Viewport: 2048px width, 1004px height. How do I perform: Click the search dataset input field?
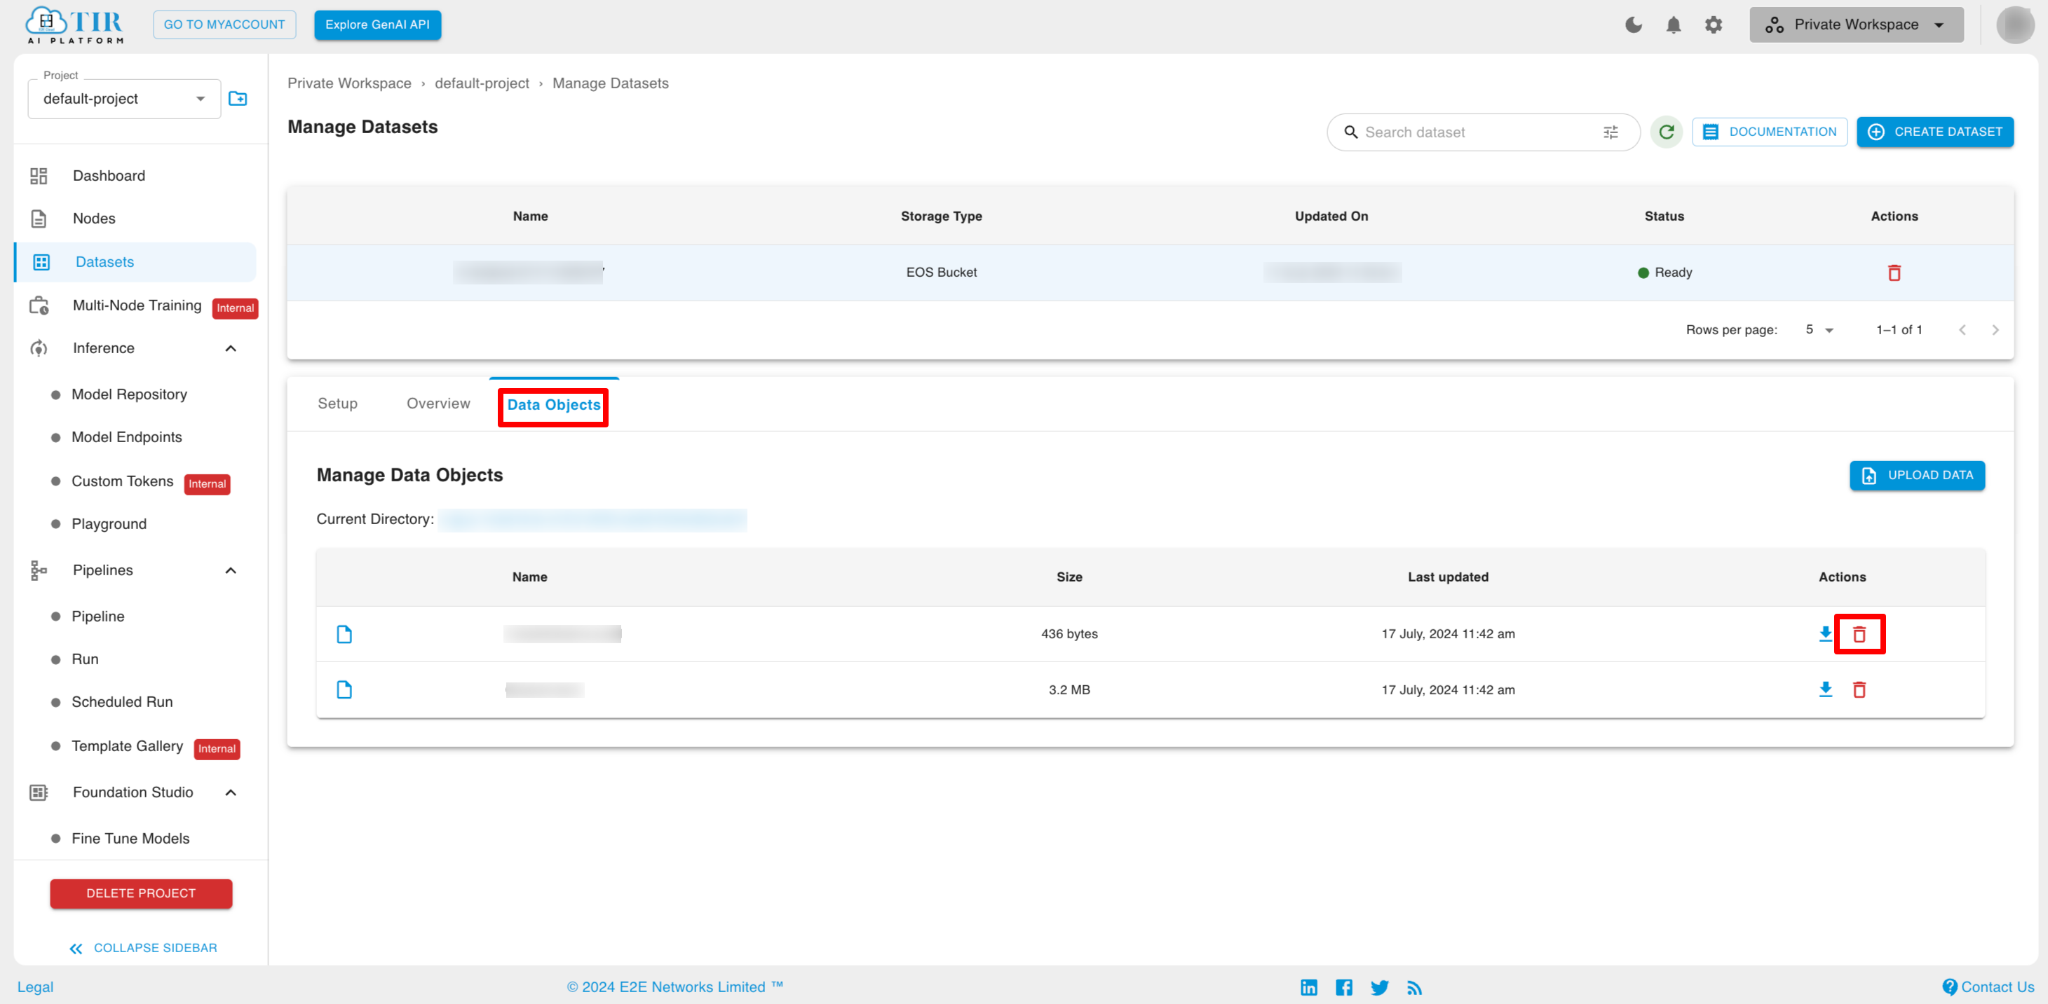tap(1472, 132)
